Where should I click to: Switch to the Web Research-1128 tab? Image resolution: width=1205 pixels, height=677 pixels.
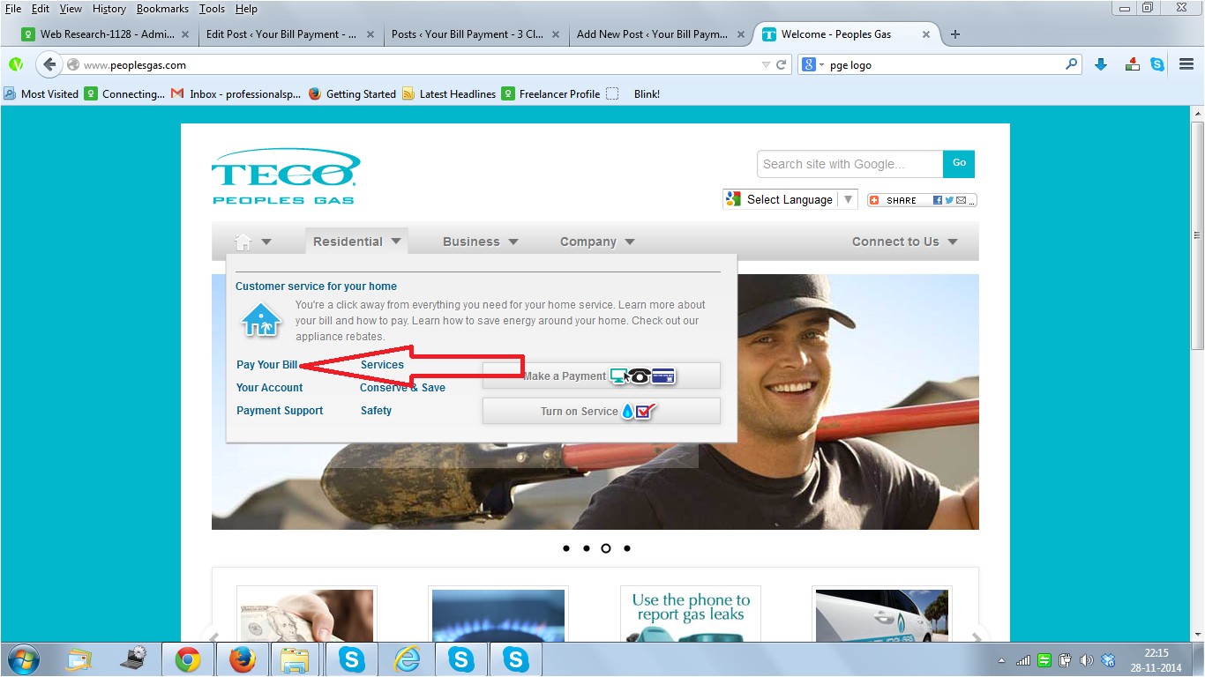[x=106, y=34]
